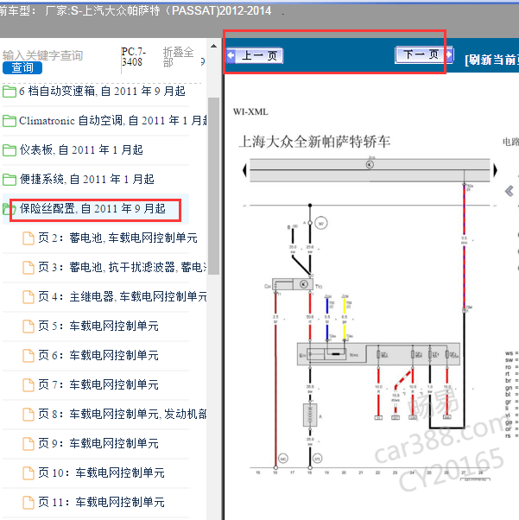Open 页 9: 车载电网控制单元
The width and height of the screenshot is (519, 520).
98,443
